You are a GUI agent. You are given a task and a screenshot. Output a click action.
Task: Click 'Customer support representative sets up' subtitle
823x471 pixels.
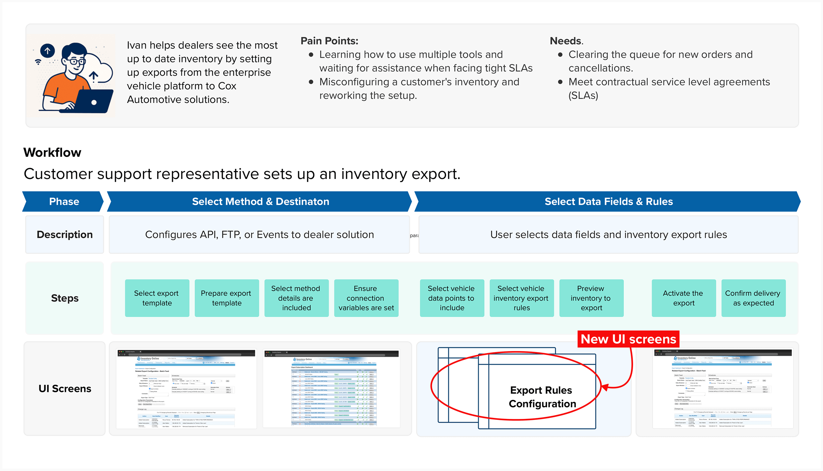242,174
